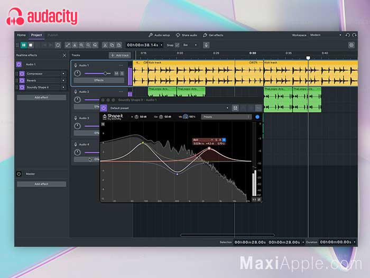Image resolution: width=370 pixels, height=278 pixels.
Task: Click the microphone icon on Audio 3 track
Action: 76,118
